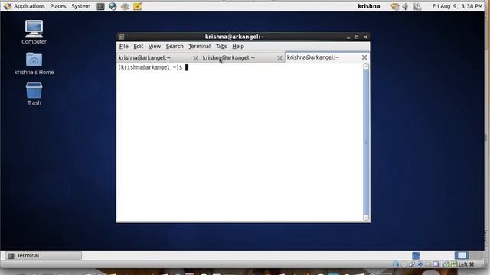
Task: Click the package updates tray icon
Action: coord(395,6)
